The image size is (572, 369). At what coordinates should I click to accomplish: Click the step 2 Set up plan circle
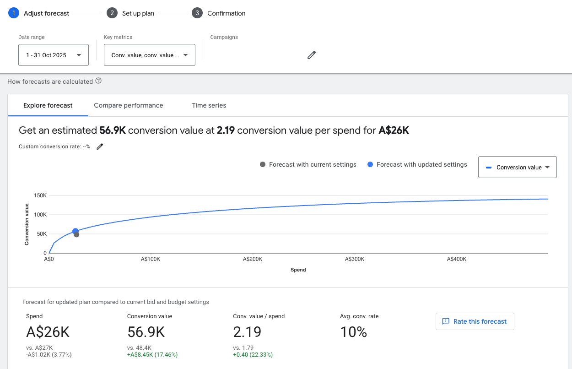click(112, 13)
